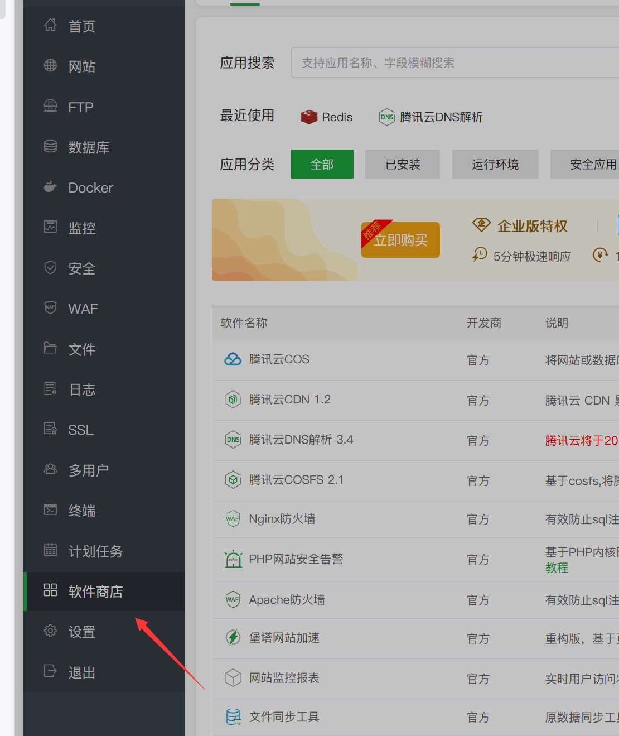619x736 pixels.
Task: Click the folder icon beside 文件
Action: pyautogui.click(x=50, y=348)
